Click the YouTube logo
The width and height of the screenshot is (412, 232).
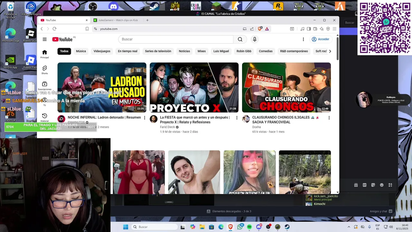click(x=62, y=39)
